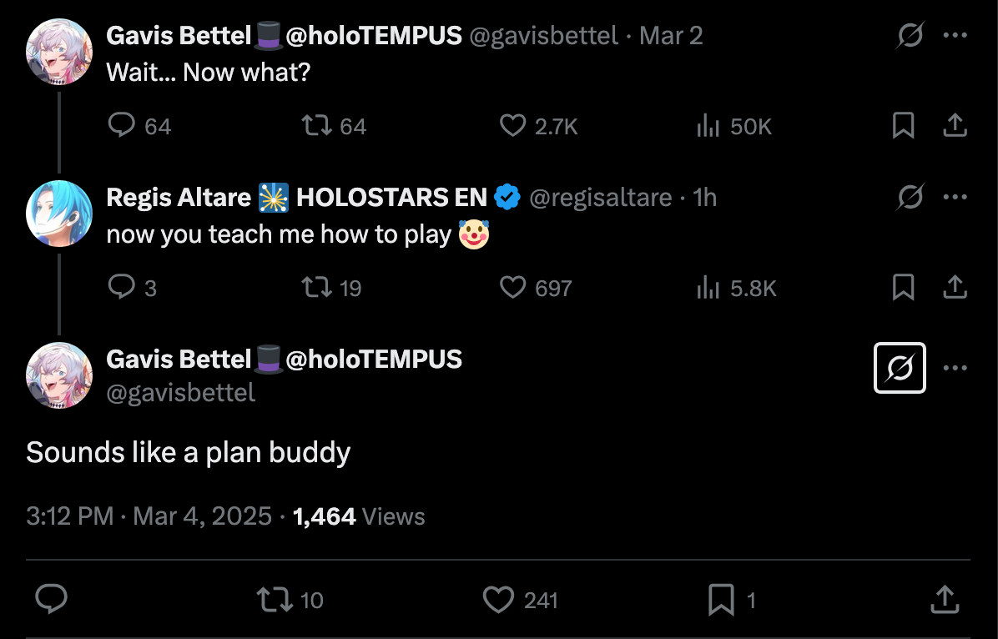The width and height of the screenshot is (998, 639).
Task: Like the "Wait... Now what?" tweet
Action: (512, 126)
